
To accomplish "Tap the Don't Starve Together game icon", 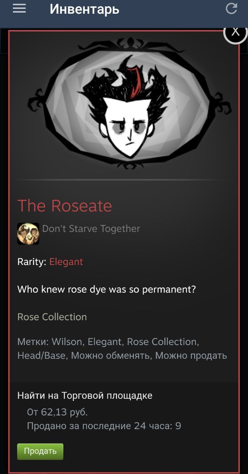I will [28, 233].
